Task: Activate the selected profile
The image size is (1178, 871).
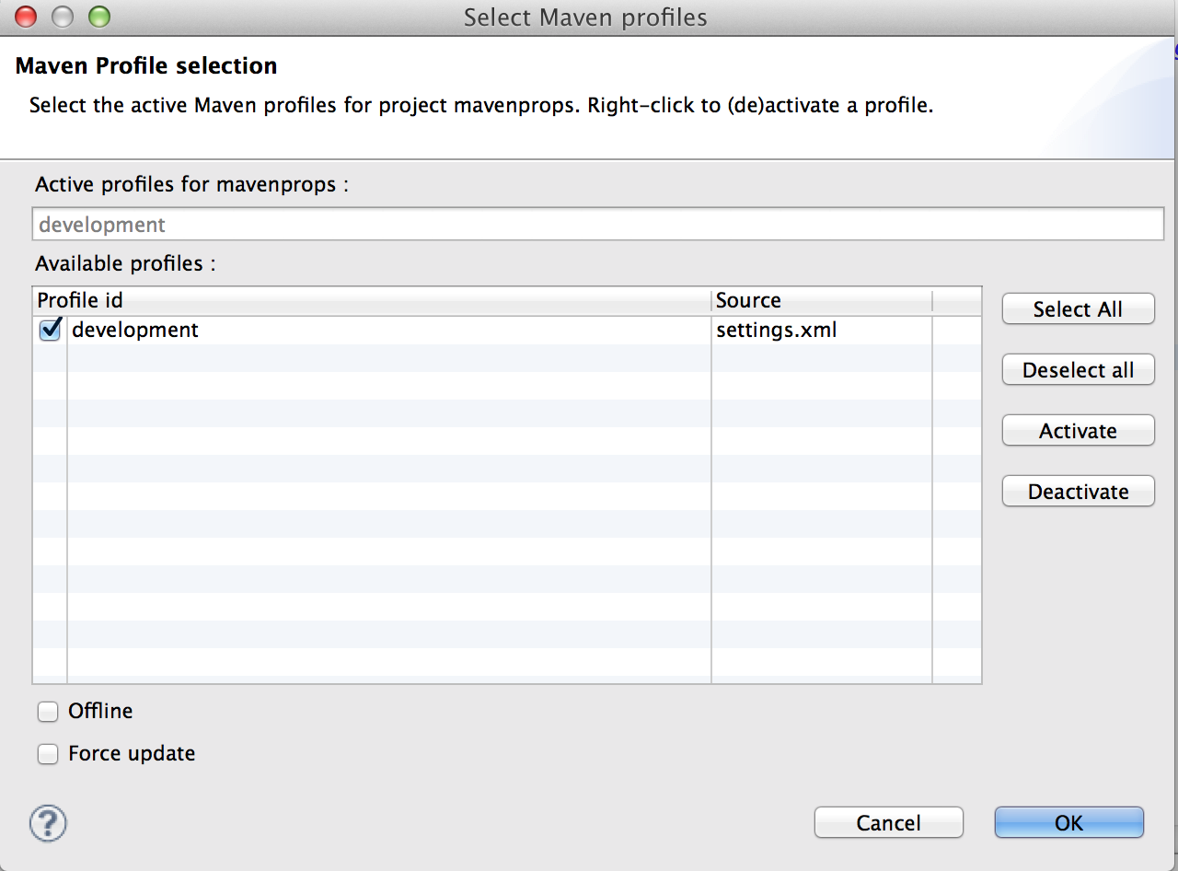Action: 1078,431
